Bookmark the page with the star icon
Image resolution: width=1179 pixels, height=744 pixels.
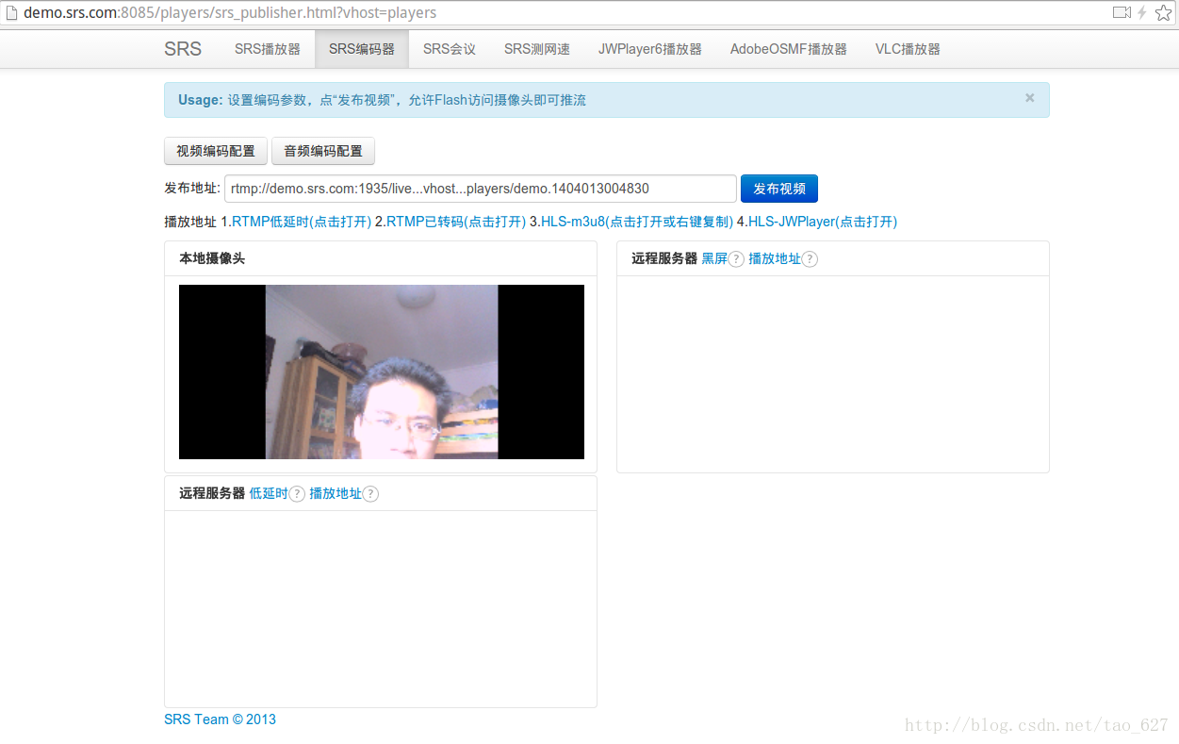(1163, 13)
